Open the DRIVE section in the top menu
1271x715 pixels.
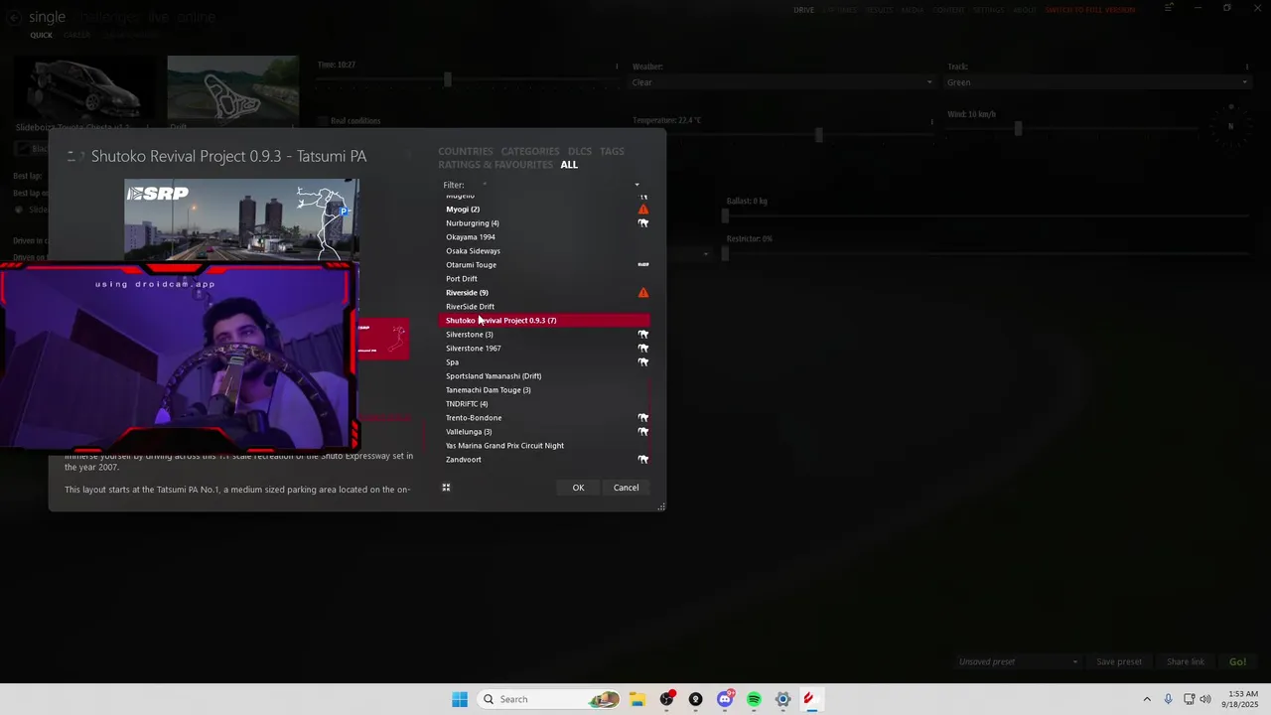[x=803, y=10]
